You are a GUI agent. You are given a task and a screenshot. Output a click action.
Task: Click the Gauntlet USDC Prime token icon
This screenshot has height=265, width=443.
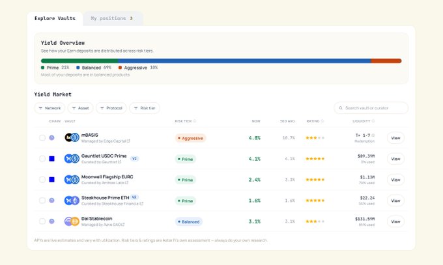click(72, 159)
